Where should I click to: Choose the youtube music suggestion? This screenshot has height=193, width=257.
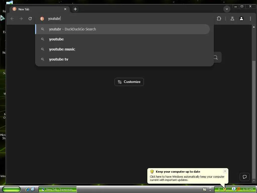coord(122,49)
